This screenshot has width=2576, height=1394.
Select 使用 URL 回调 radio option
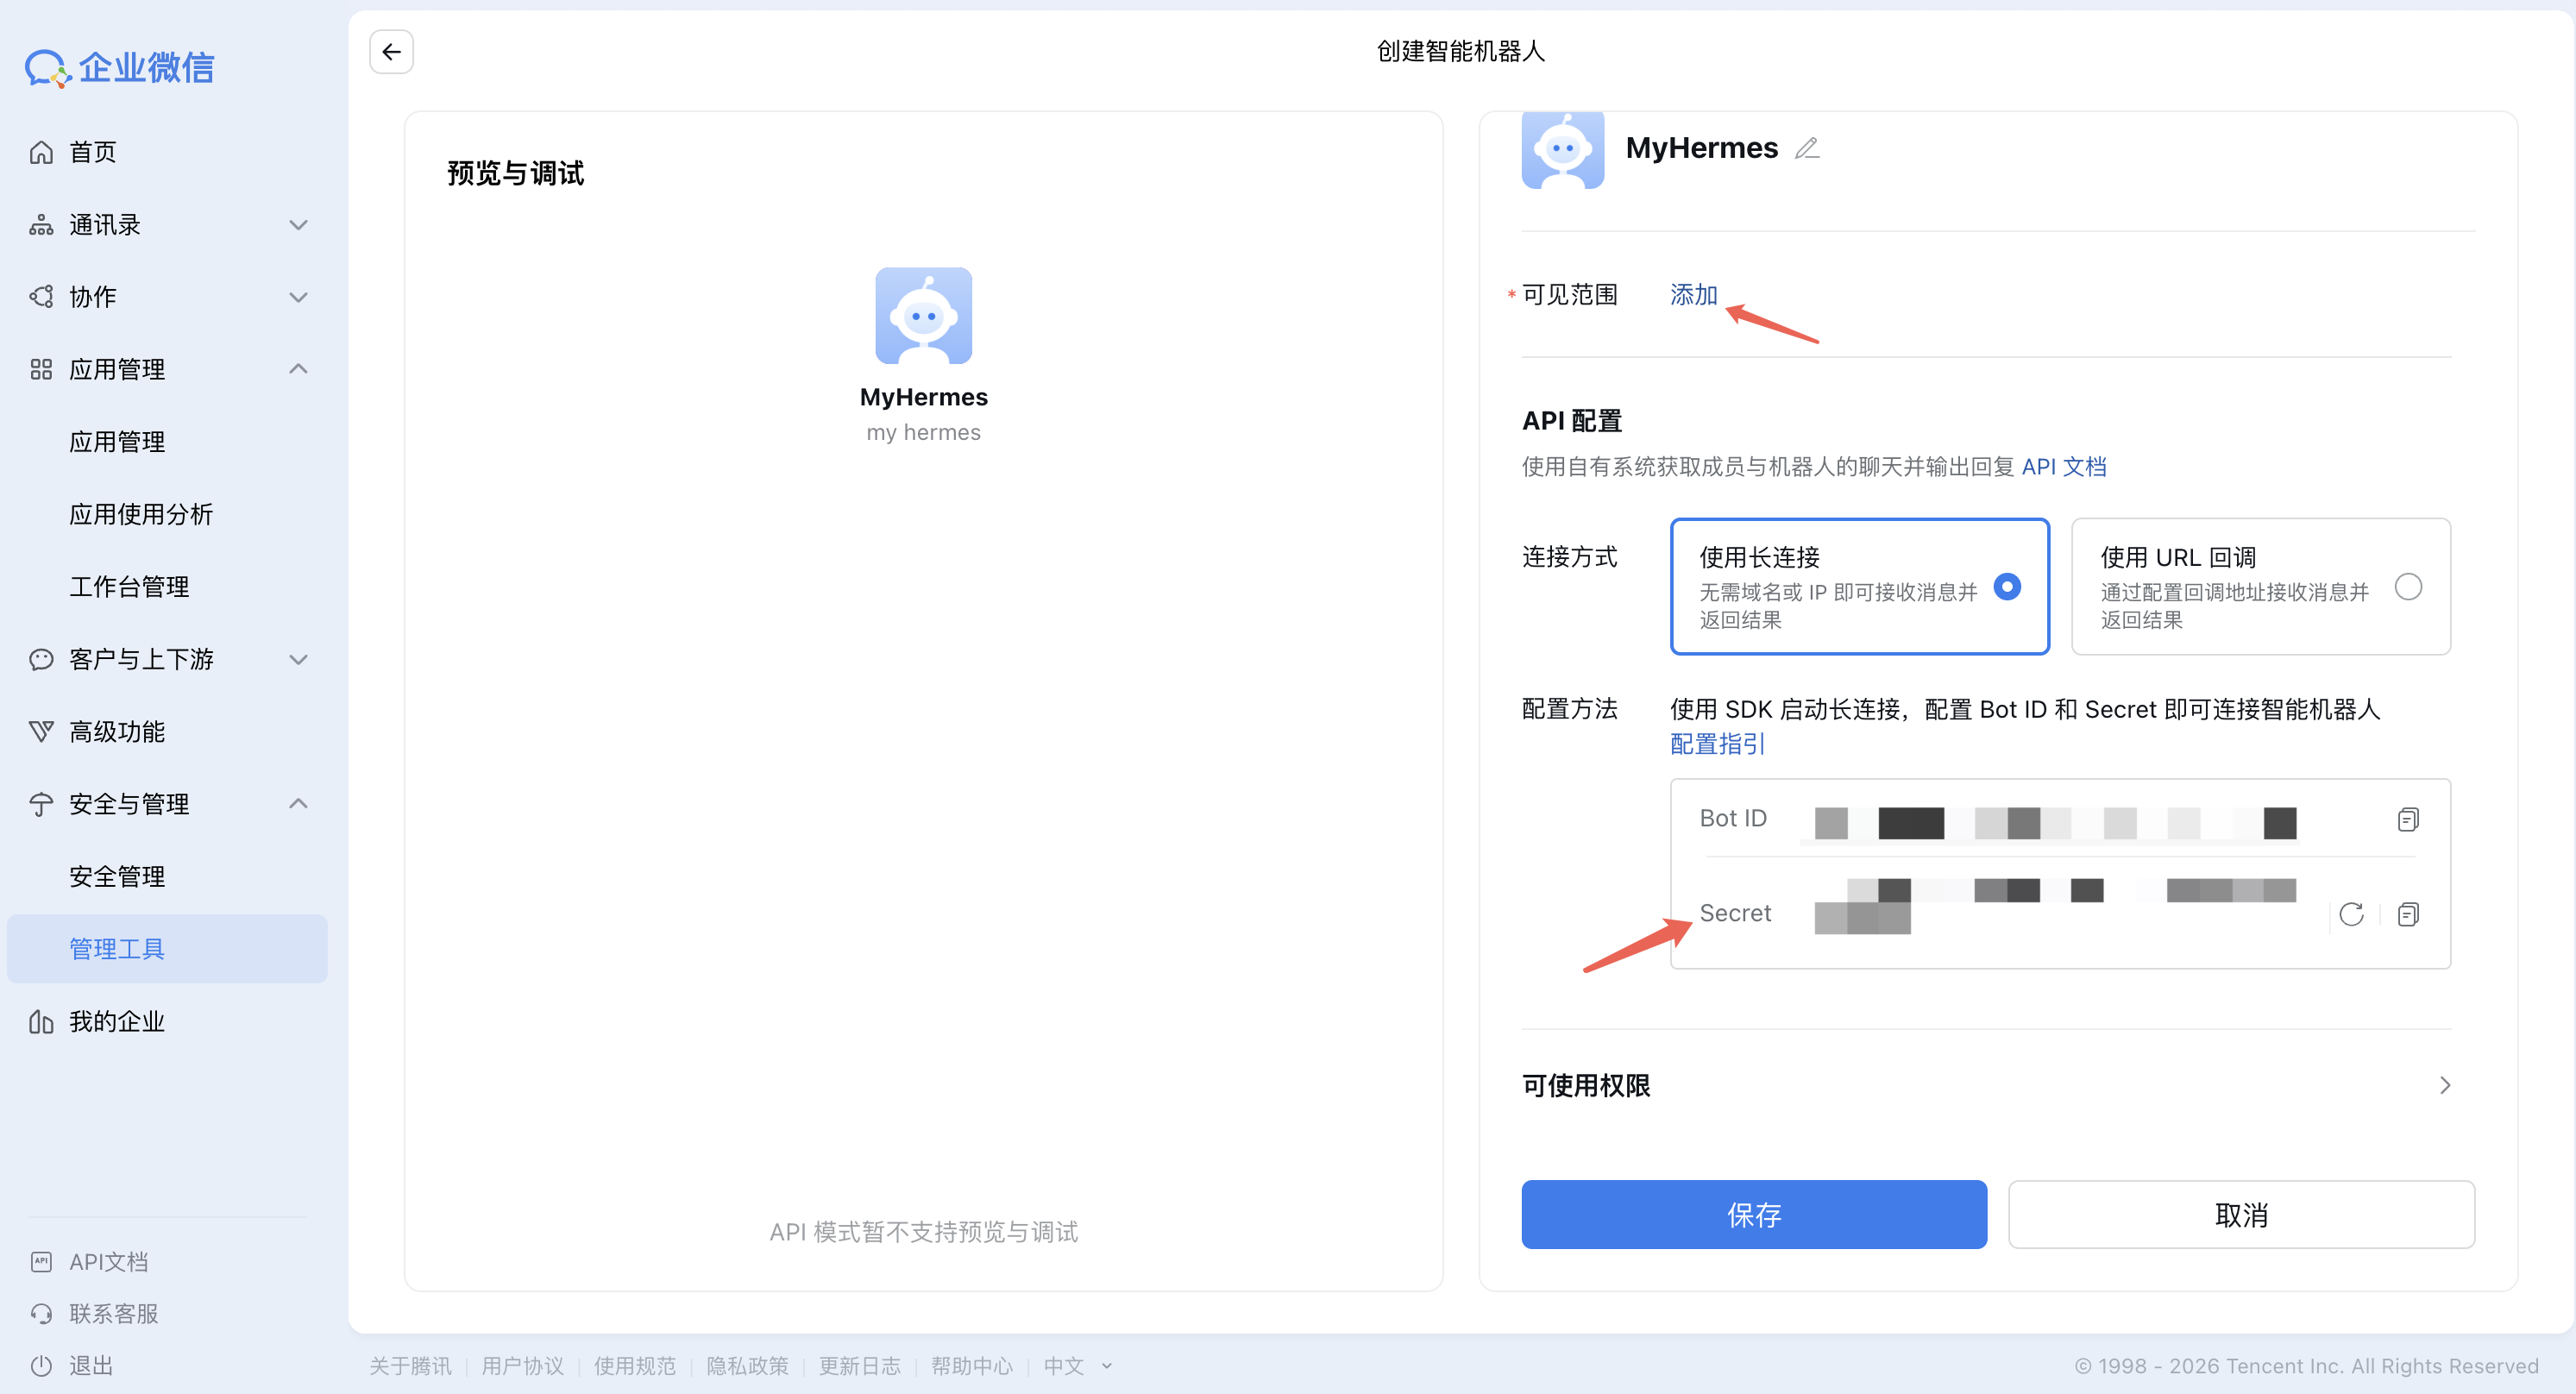2407,587
